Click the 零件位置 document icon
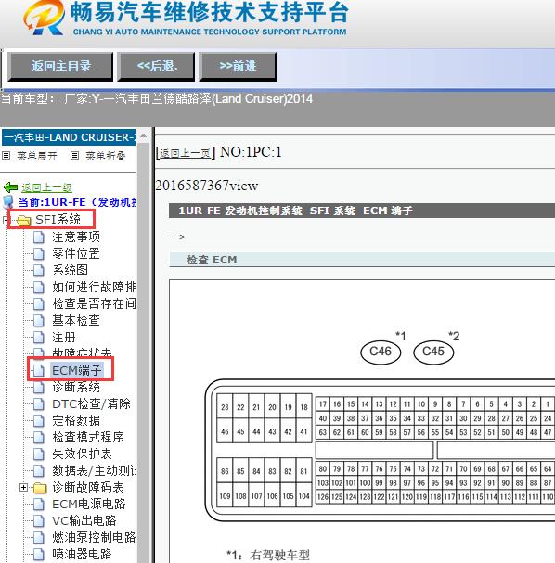This screenshot has width=555, height=563. (38, 254)
